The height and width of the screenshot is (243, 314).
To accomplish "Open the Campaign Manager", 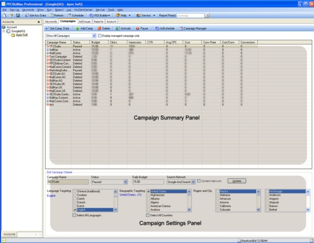I will click(x=192, y=29).
